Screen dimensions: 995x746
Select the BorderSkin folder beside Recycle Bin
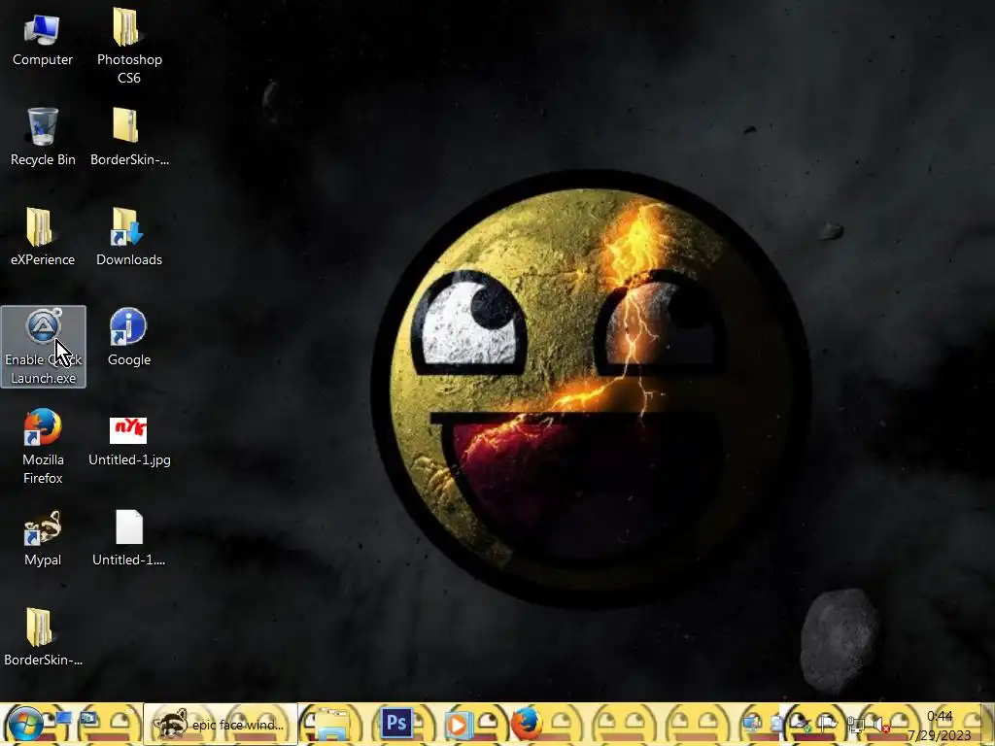[x=129, y=138]
